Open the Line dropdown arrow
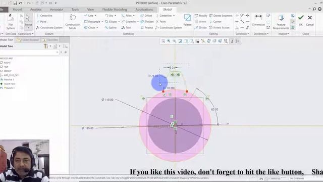Screen dimensions: 323x182 [x=95, y=16]
